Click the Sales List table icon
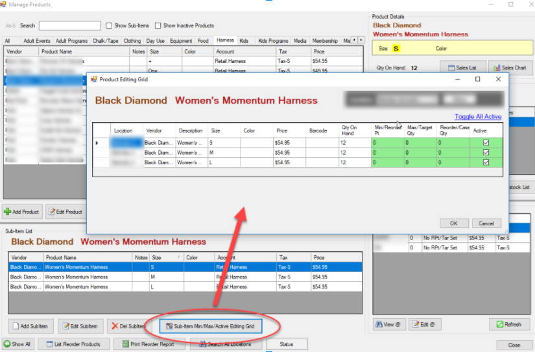The height and width of the screenshot is (352, 535). pyautogui.click(x=451, y=68)
